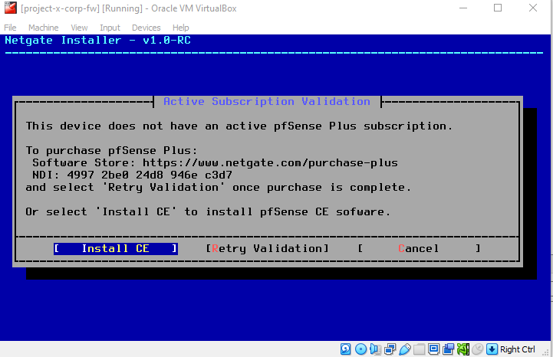The image size is (553, 357).
Task: Expand the View menu
Action: (x=79, y=28)
